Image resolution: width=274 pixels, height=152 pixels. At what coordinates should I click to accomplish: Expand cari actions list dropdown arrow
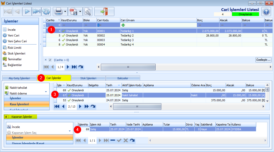46,91
